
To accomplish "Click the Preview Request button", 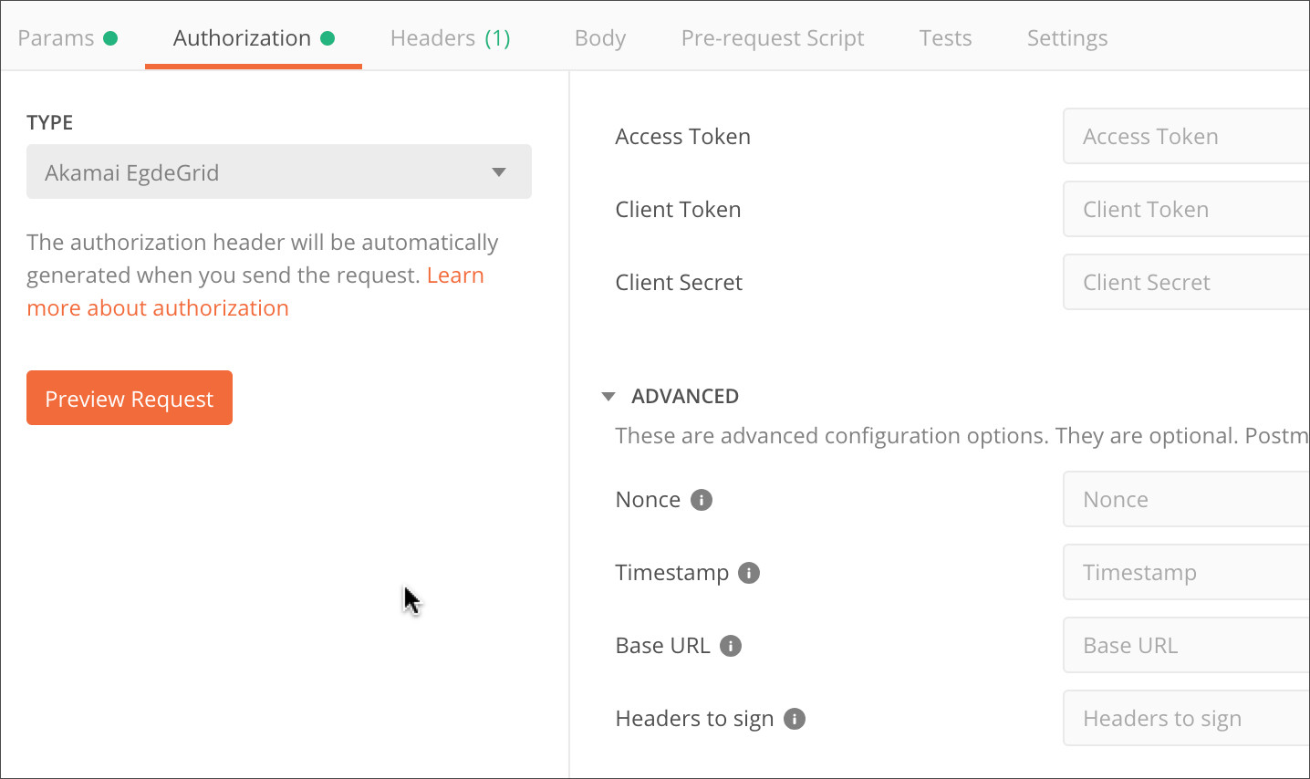I will pyautogui.click(x=130, y=398).
